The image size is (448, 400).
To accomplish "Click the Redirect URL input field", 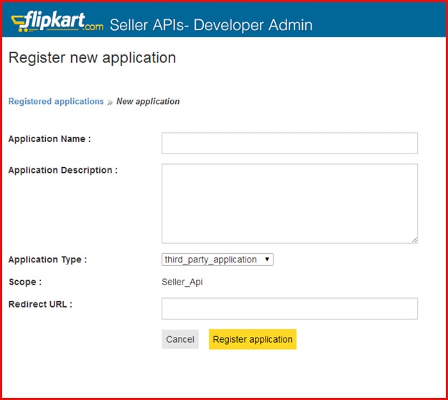I will point(289,309).
